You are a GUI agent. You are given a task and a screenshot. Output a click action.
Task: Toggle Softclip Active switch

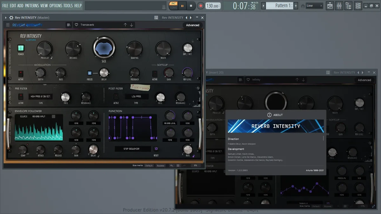click(x=155, y=74)
